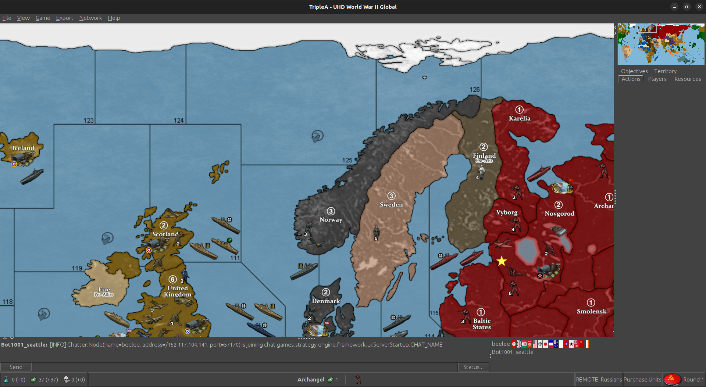Switch to the Territory tab
The height and width of the screenshot is (387, 706).
(x=665, y=71)
